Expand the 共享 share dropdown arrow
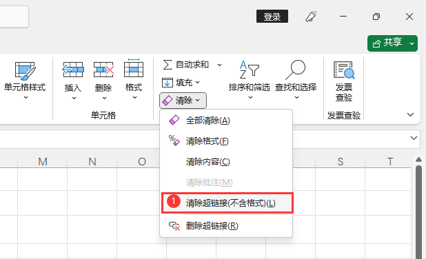426x259 pixels. click(412, 43)
